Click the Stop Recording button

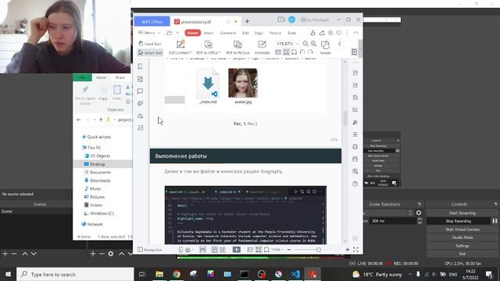[459, 221]
